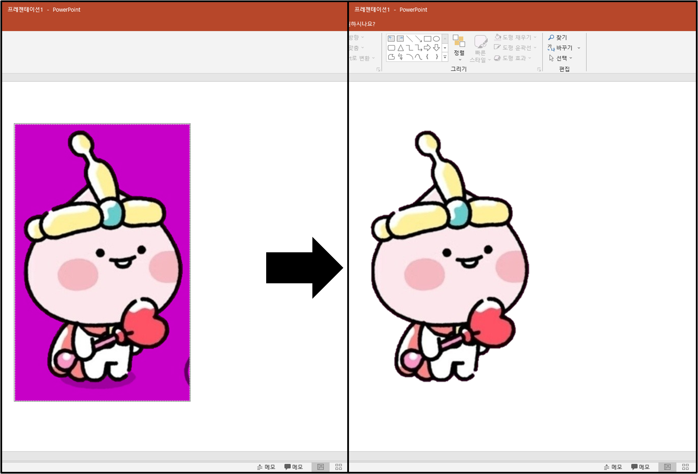
Task: Pick the straight line shape
Action: tap(409, 39)
